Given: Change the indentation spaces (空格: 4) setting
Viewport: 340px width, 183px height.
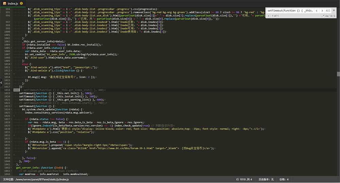Looking at the screenshot, I should click(284, 179).
